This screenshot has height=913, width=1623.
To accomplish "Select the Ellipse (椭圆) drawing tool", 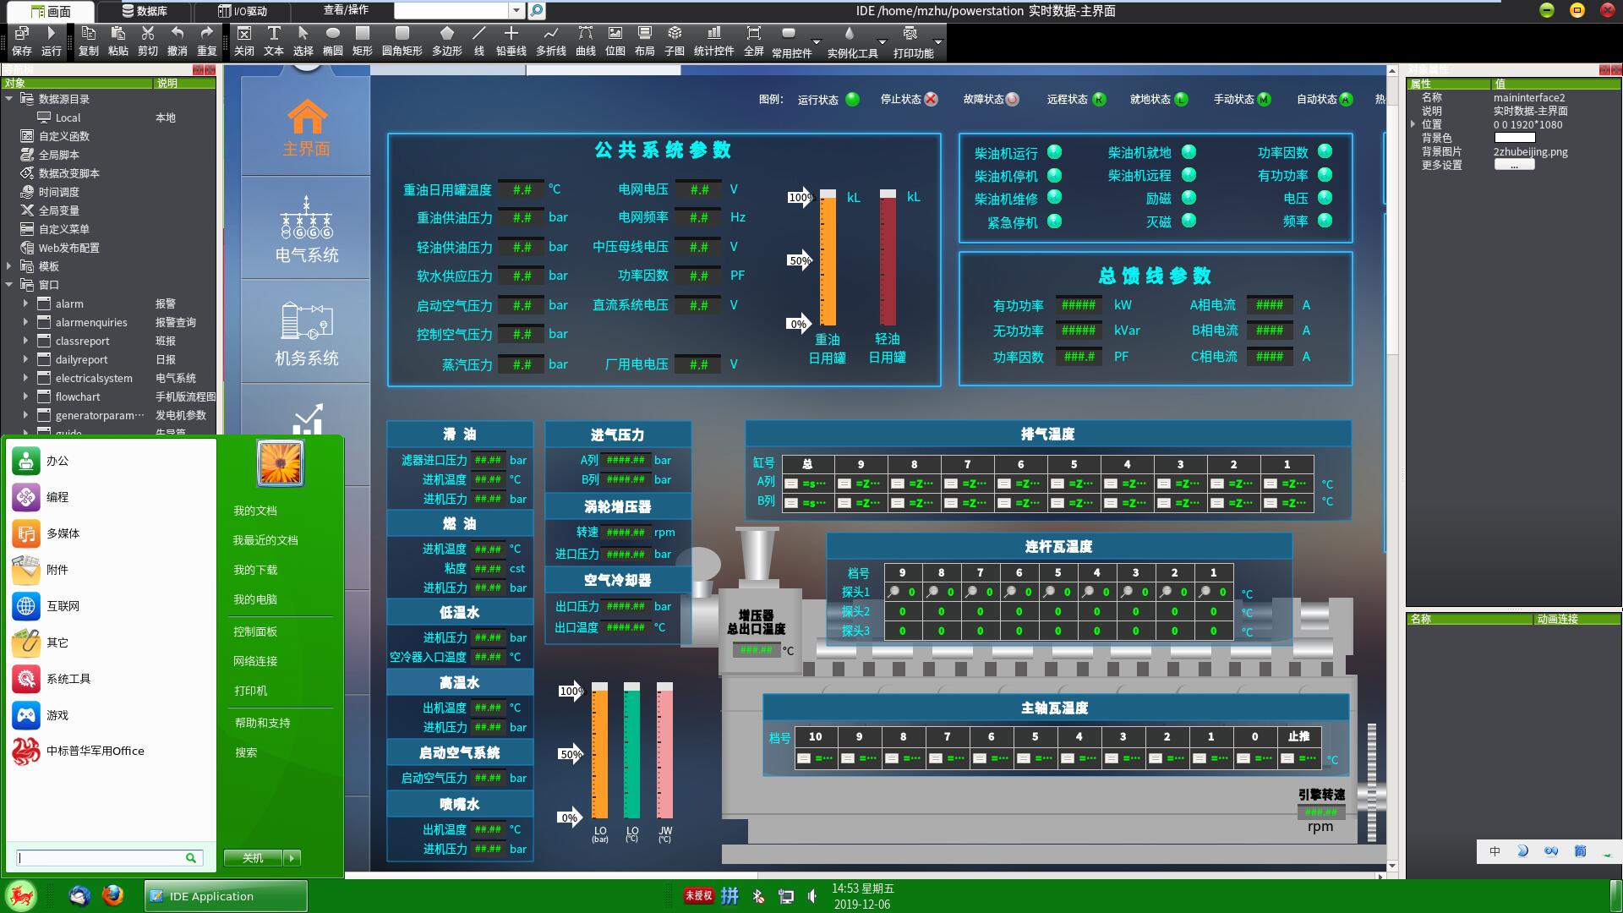I will (333, 34).
